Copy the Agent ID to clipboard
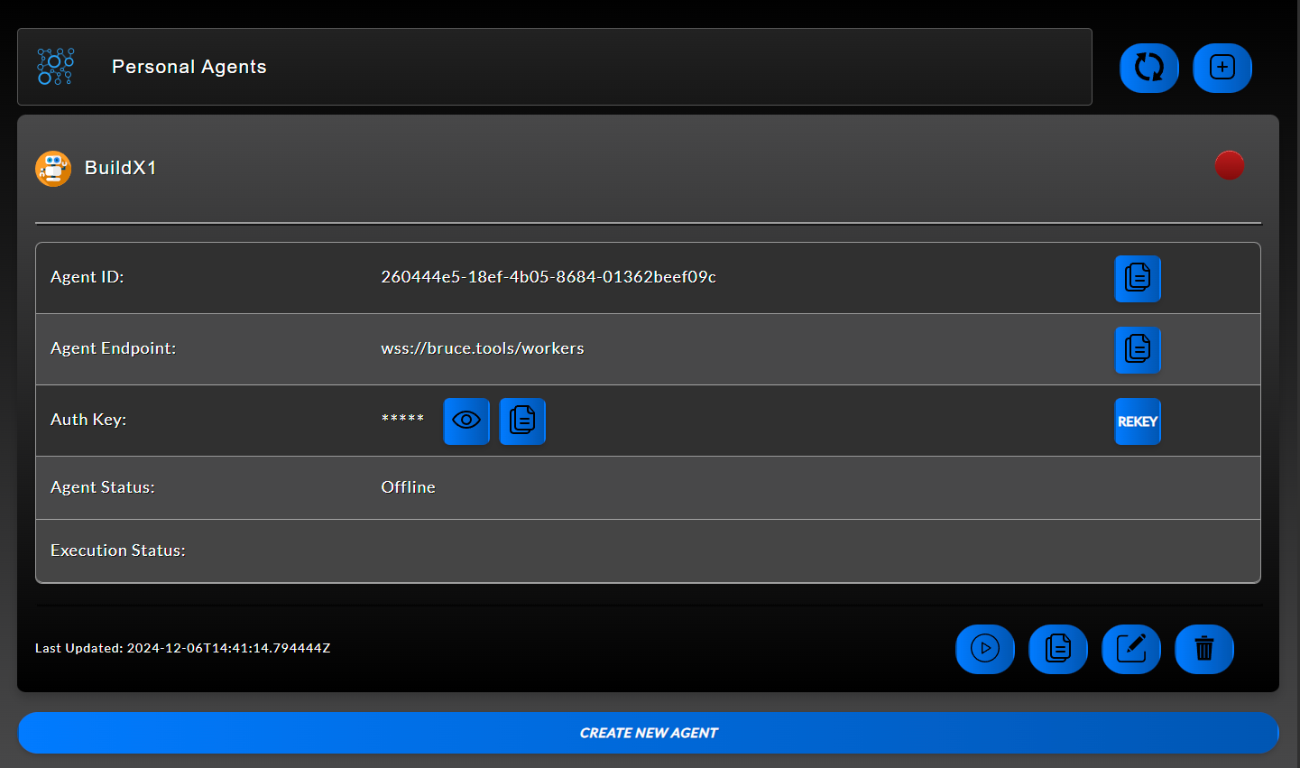 [1138, 278]
